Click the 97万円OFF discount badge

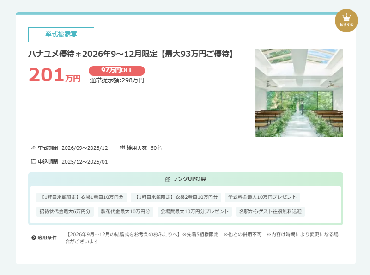tap(117, 71)
